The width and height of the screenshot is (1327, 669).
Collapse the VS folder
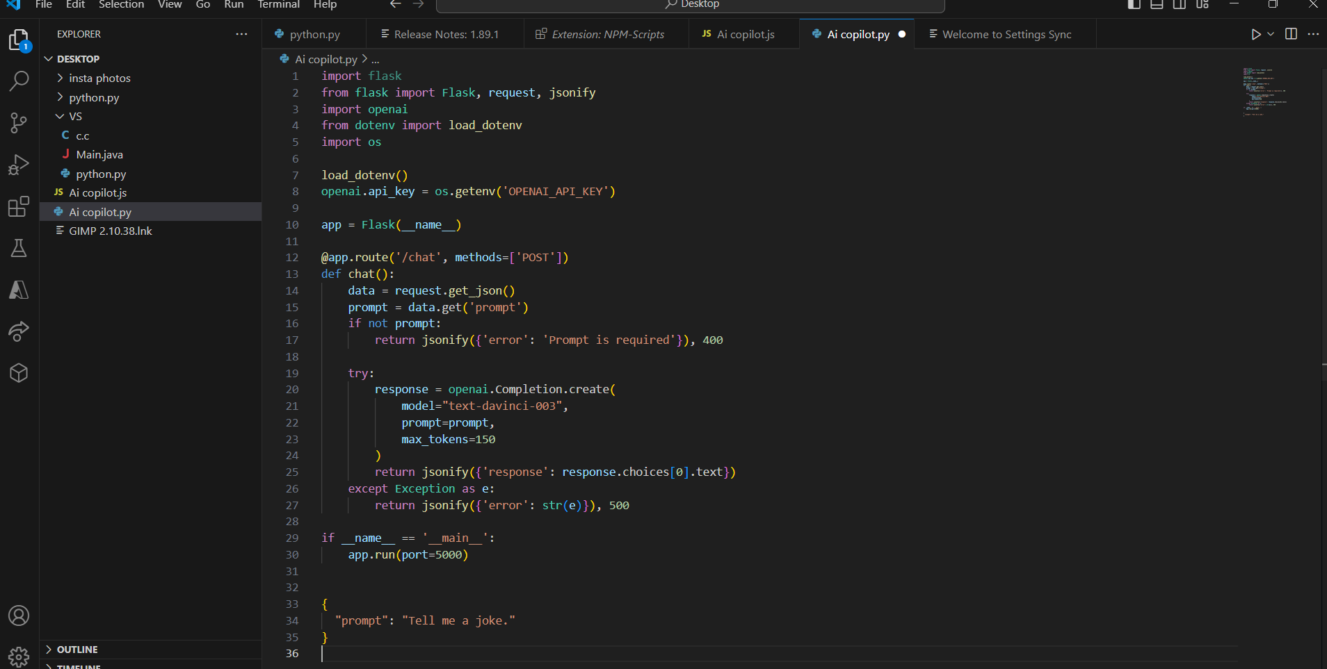(75, 116)
